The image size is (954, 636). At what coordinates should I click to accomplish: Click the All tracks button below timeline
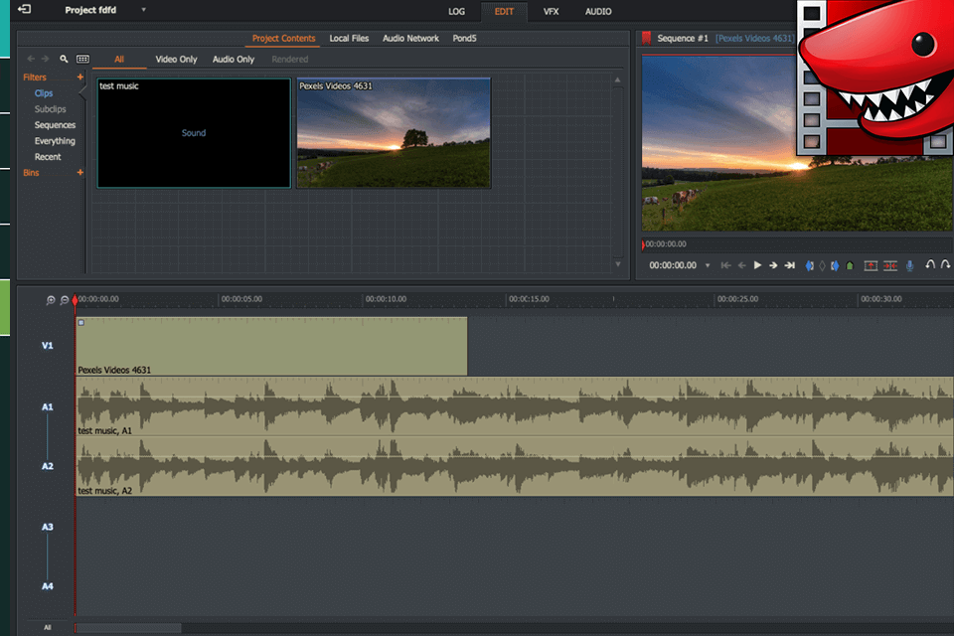pos(48,627)
